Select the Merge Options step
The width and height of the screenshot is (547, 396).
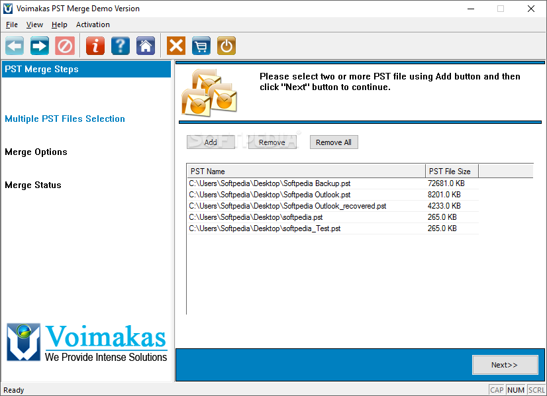coord(36,152)
